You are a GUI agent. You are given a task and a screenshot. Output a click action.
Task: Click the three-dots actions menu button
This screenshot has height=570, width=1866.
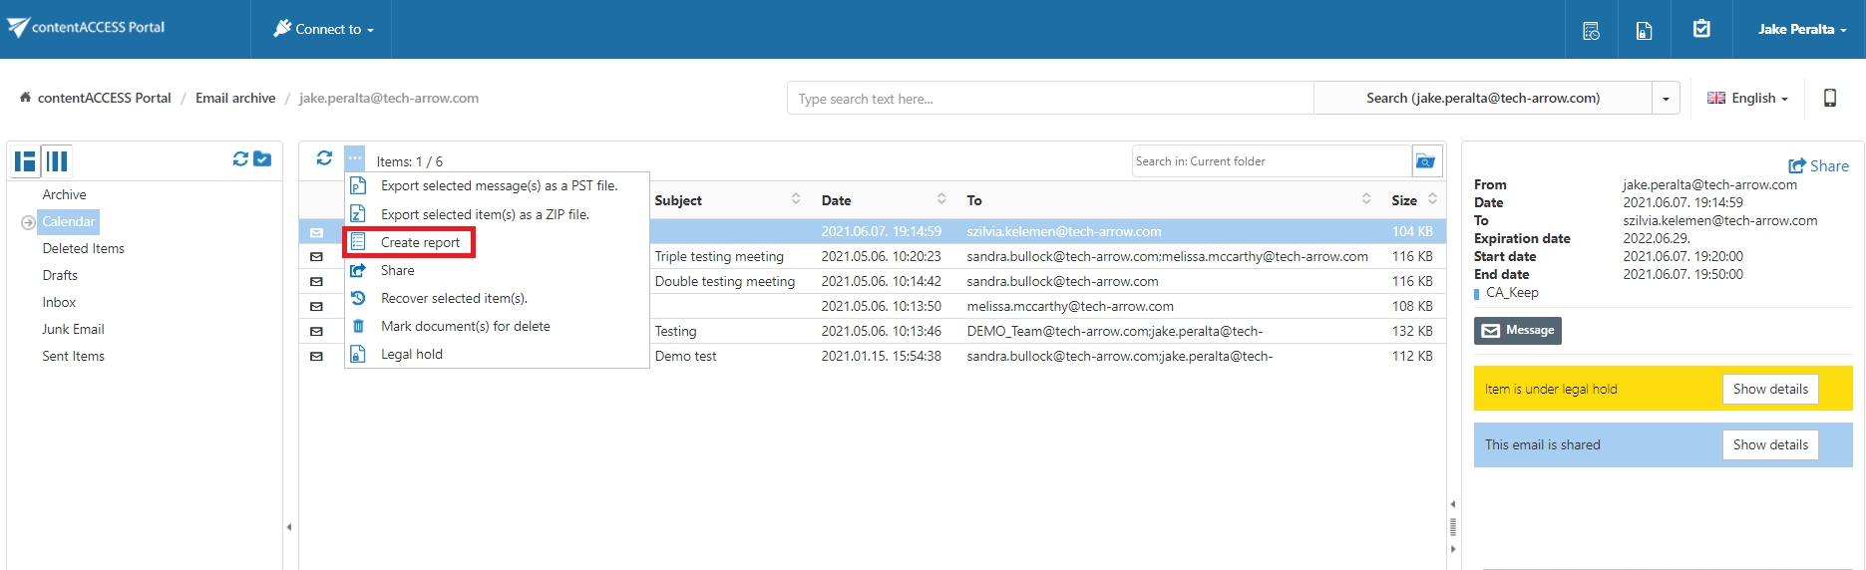click(x=355, y=158)
